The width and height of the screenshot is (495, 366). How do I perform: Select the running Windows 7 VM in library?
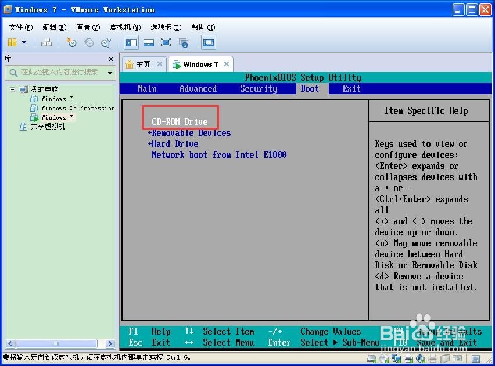click(57, 117)
